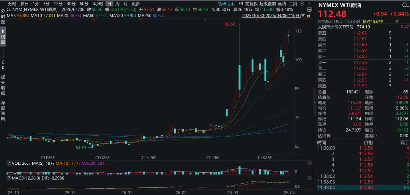Select the highlighted 11:38:04 trade row
Screen dimensions: 410x195
click(363, 187)
